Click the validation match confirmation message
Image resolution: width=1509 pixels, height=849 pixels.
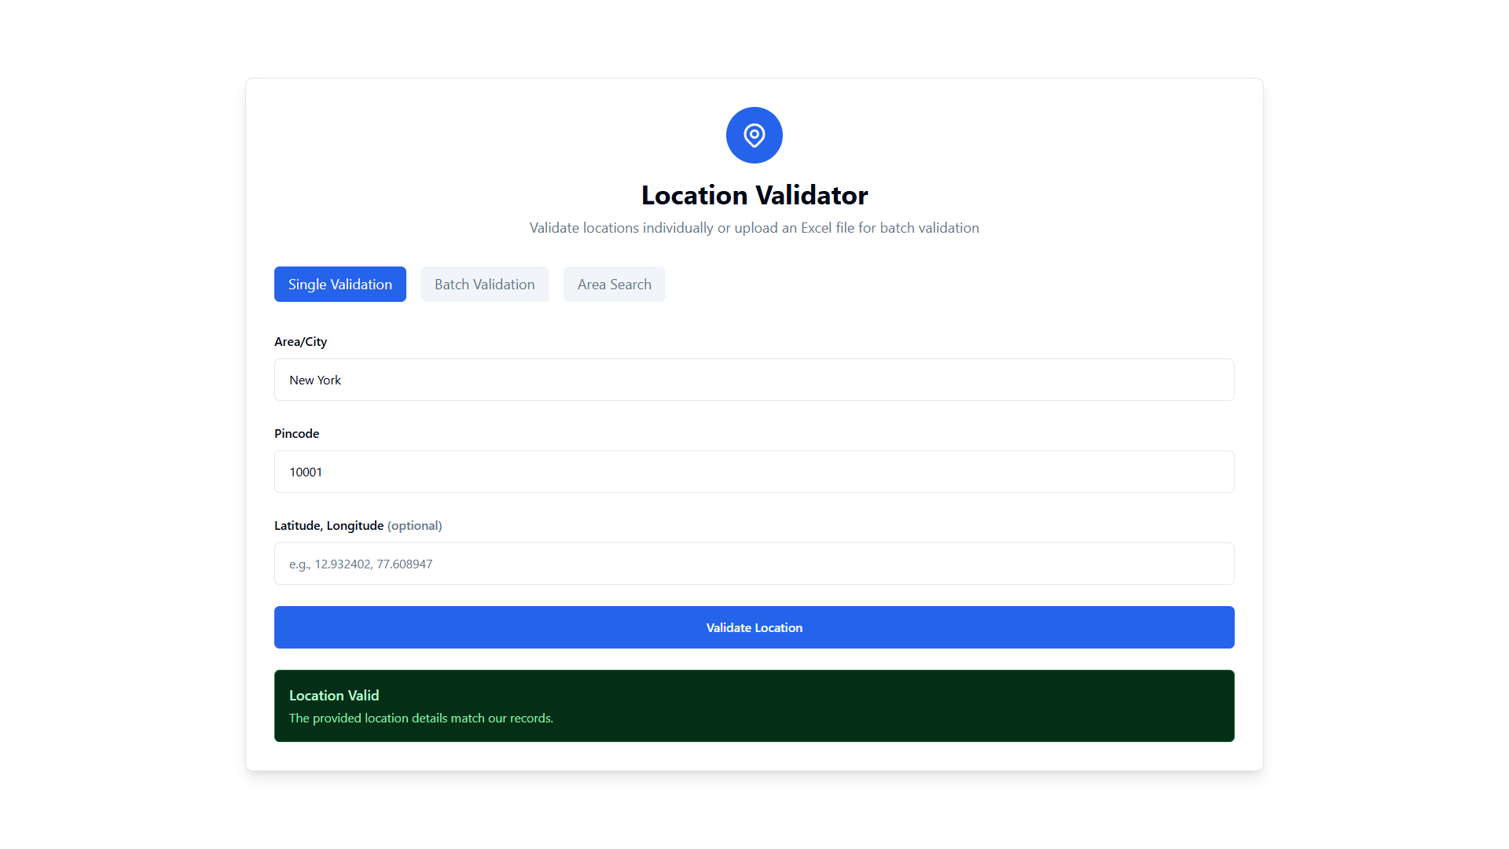[x=420, y=718]
